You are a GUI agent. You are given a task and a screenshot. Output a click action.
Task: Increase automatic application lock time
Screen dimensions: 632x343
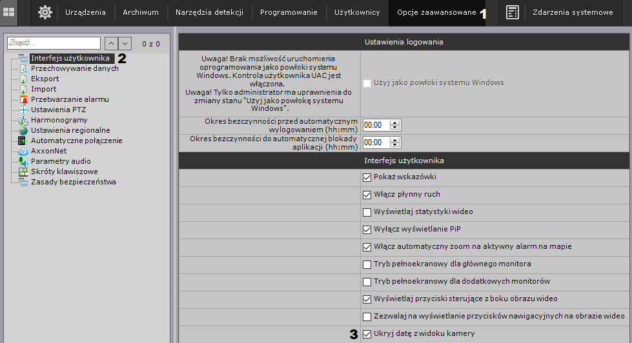[395, 140]
